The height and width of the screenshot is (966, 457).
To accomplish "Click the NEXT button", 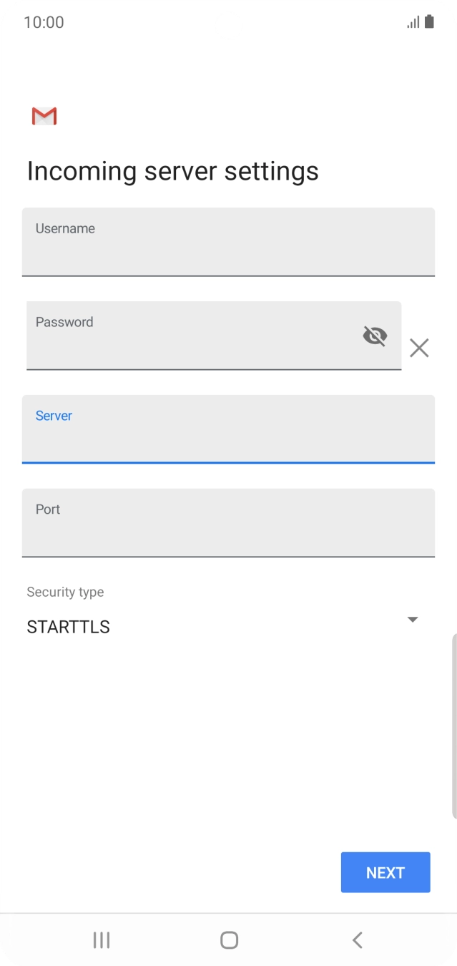I will click(385, 872).
